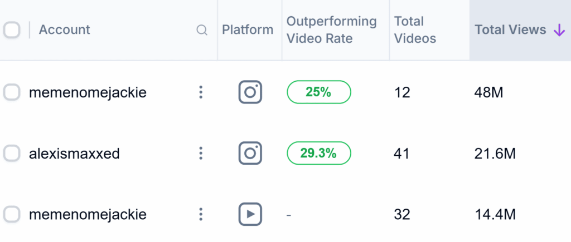The height and width of the screenshot is (242, 571).
Task: Open three-dot menu for memenomejackie YouTube row
Action: click(201, 214)
